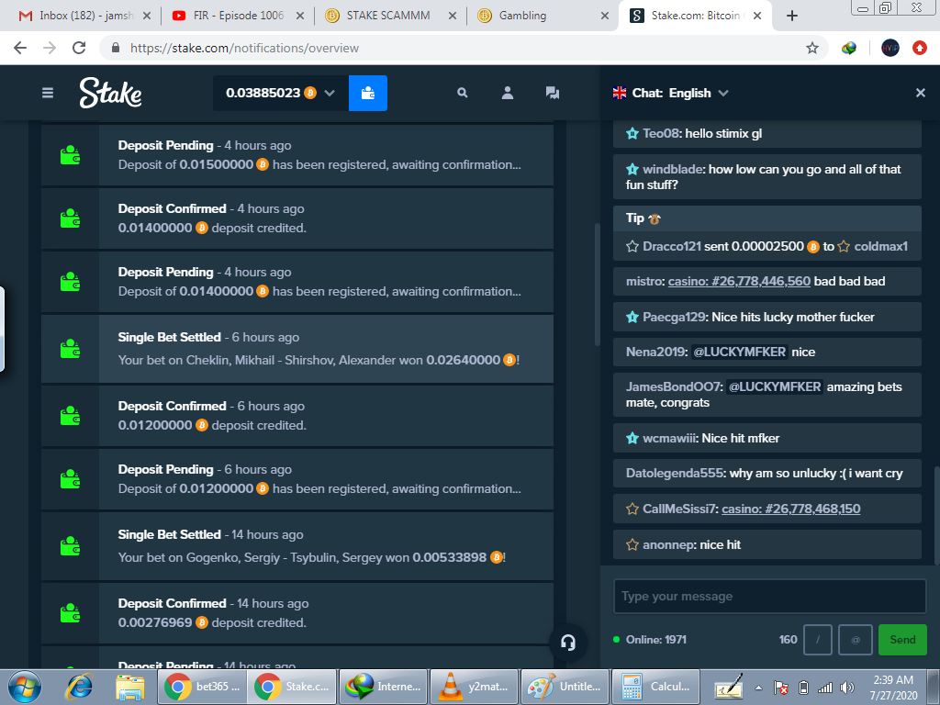Open a new browser tab
Screen dimensions: 940x705
pyautogui.click(x=792, y=16)
